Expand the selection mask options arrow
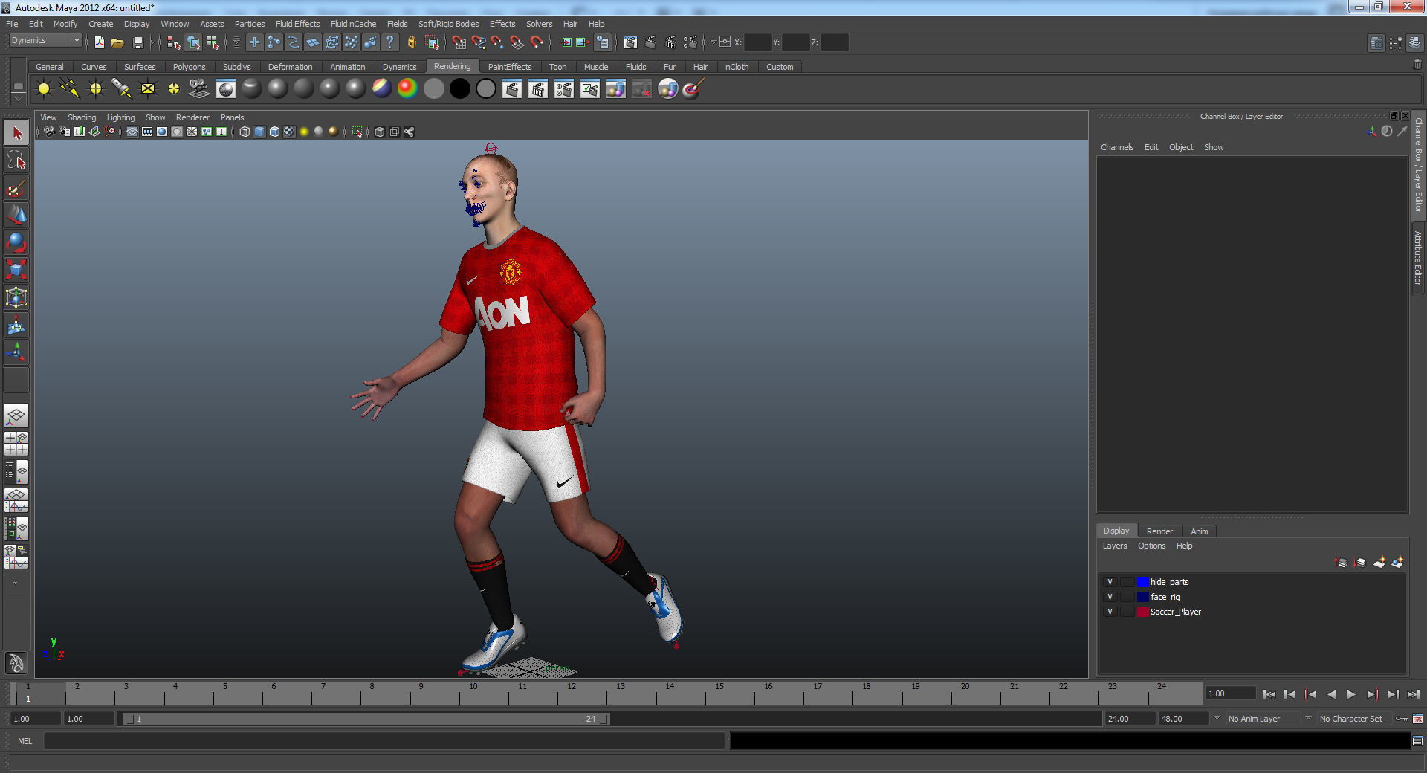Viewport: 1427px width, 773px height. click(x=236, y=42)
